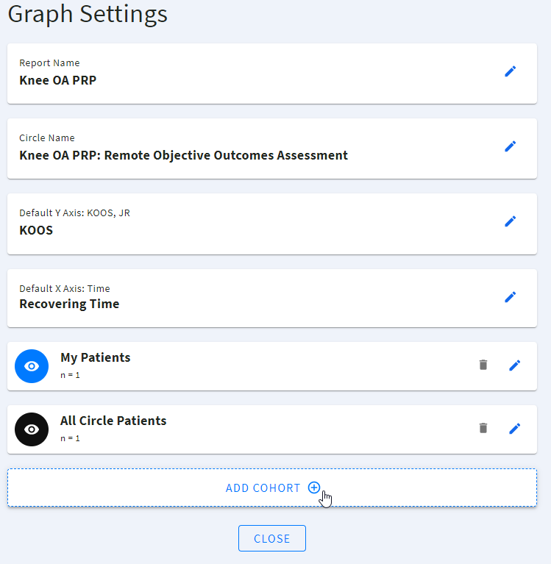The image size is (551, 564).
Task: Open the Recovering Time X axis card
Action: pos(69,304)
